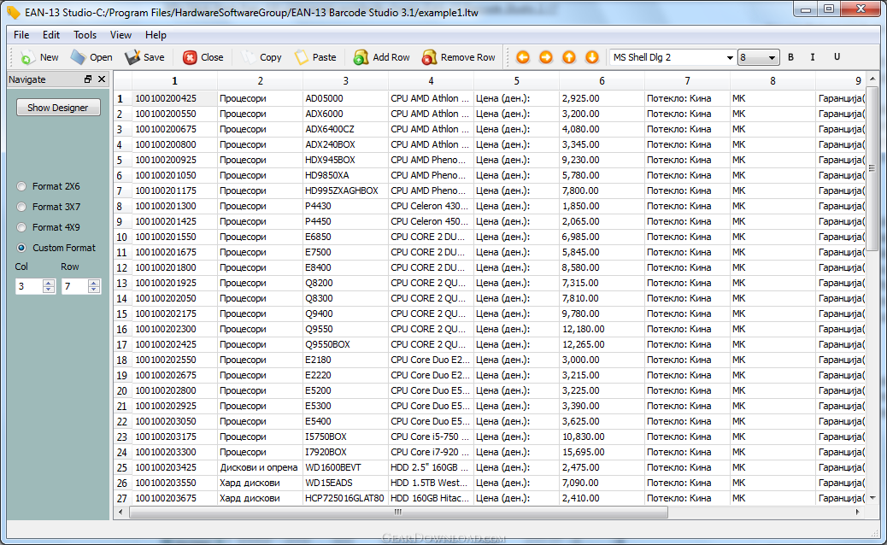Select cell CPU Core i5-750
The height and width of the screenshot is (545, 887).
click(431, 437)
